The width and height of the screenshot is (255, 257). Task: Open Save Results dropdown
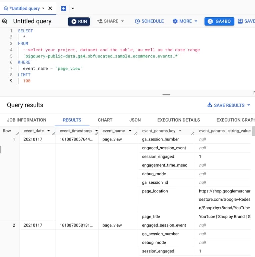pos(229,105)
